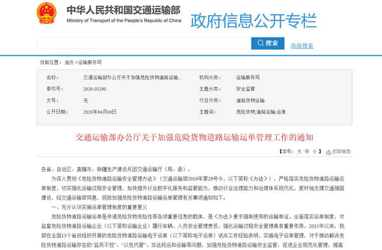The width and height of the screenshot is (382, 250).
Task: Click the section heading 一、充分认识实施运单管理制度的重要意义
Action: click(99, 207)
